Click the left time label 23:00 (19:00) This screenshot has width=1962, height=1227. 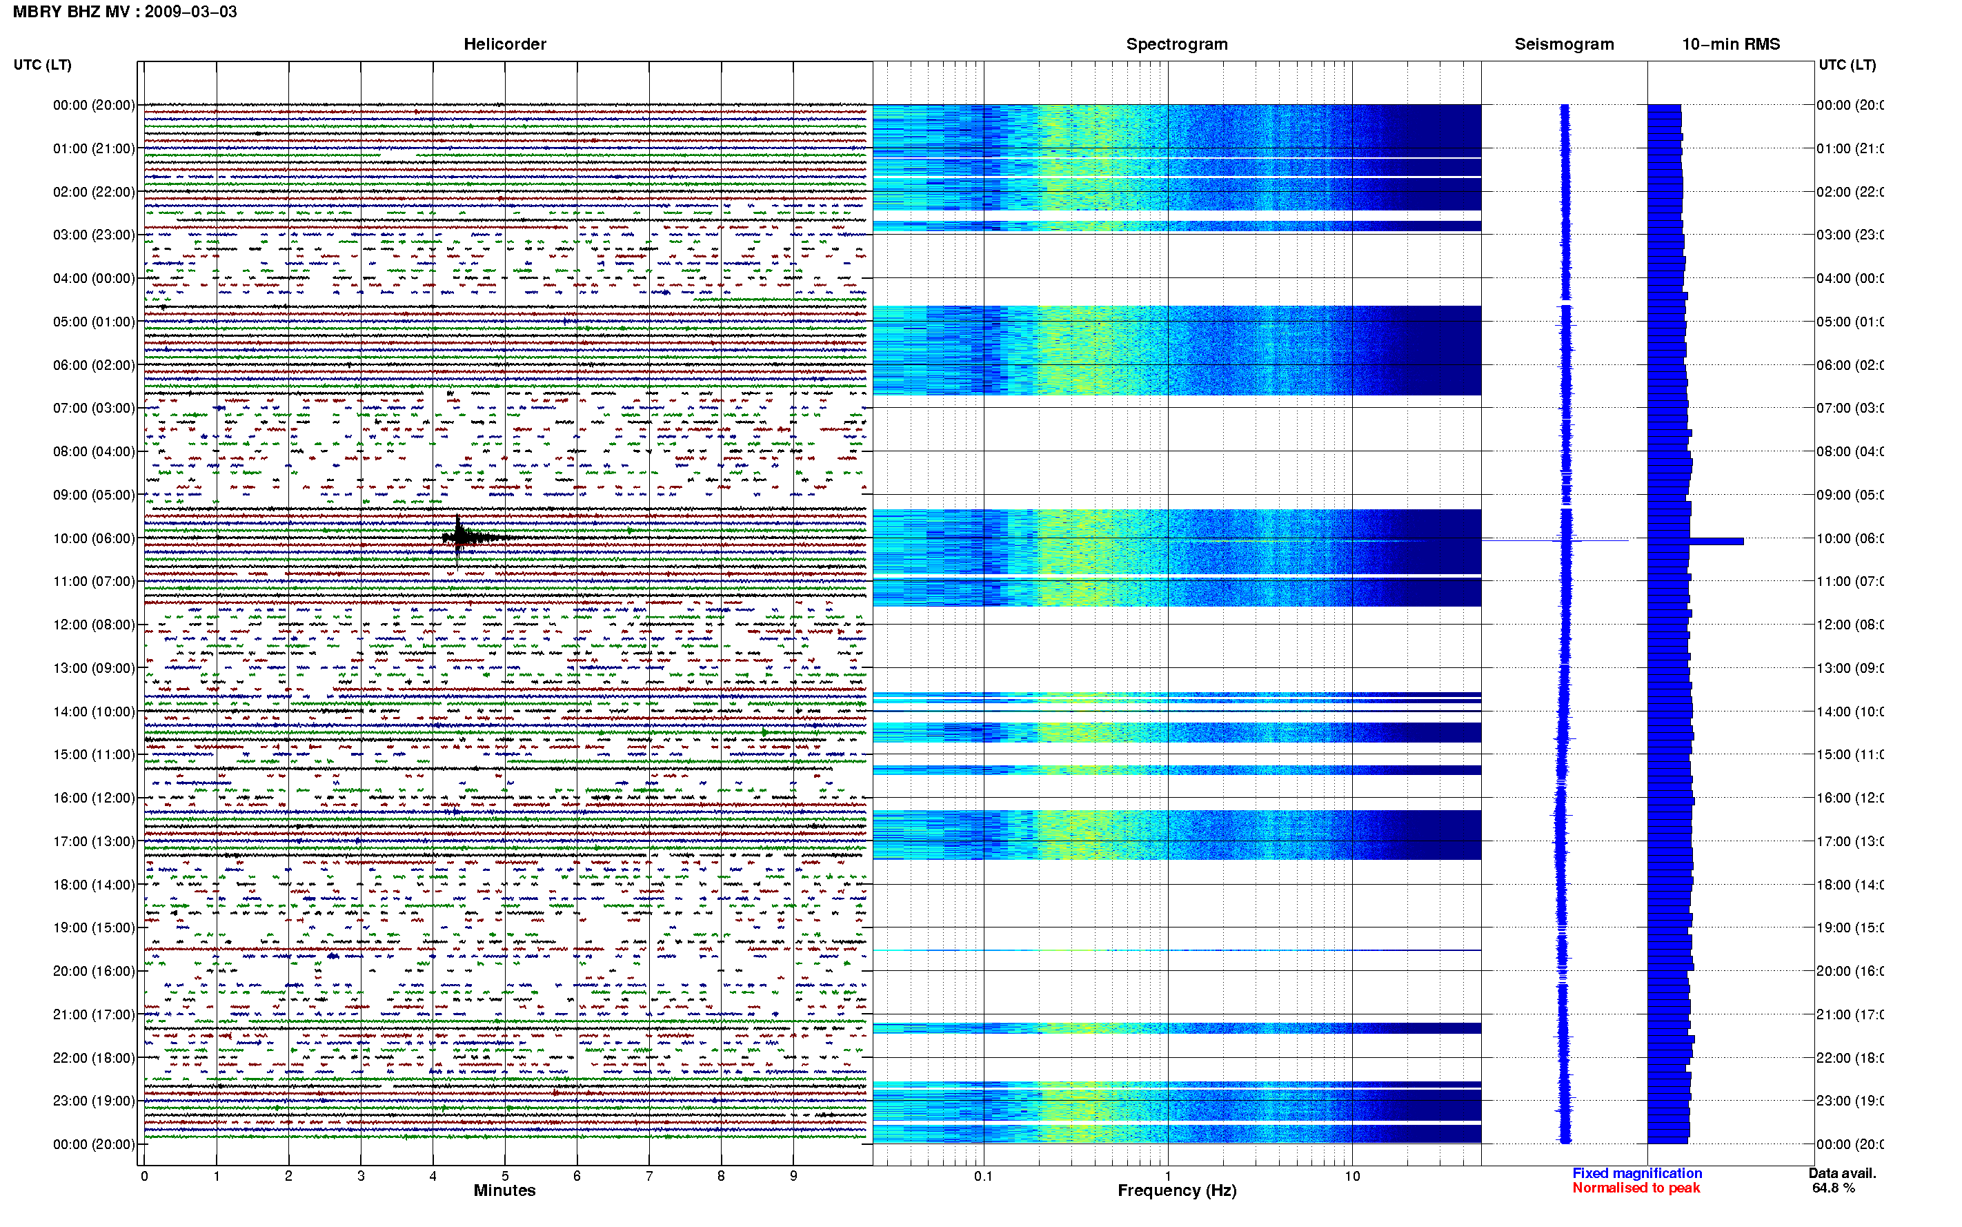[x=94, y=1101]
